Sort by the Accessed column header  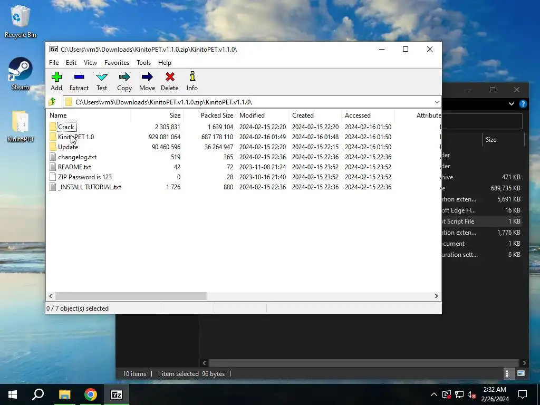(x=368, y=115)
